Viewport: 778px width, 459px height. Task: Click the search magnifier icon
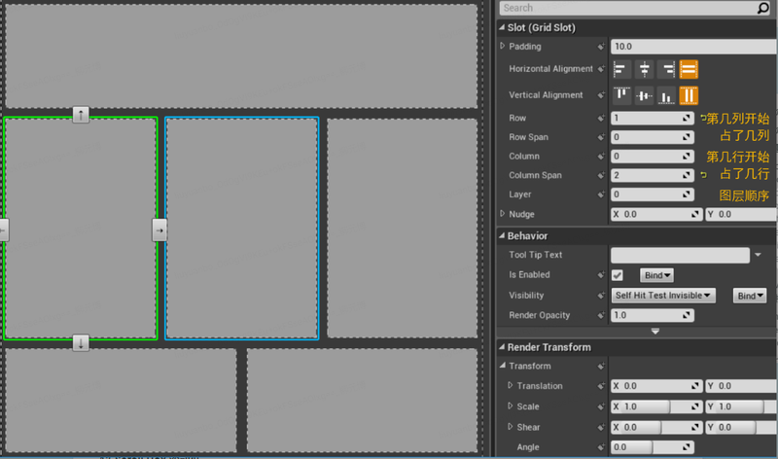click(762, 8)
